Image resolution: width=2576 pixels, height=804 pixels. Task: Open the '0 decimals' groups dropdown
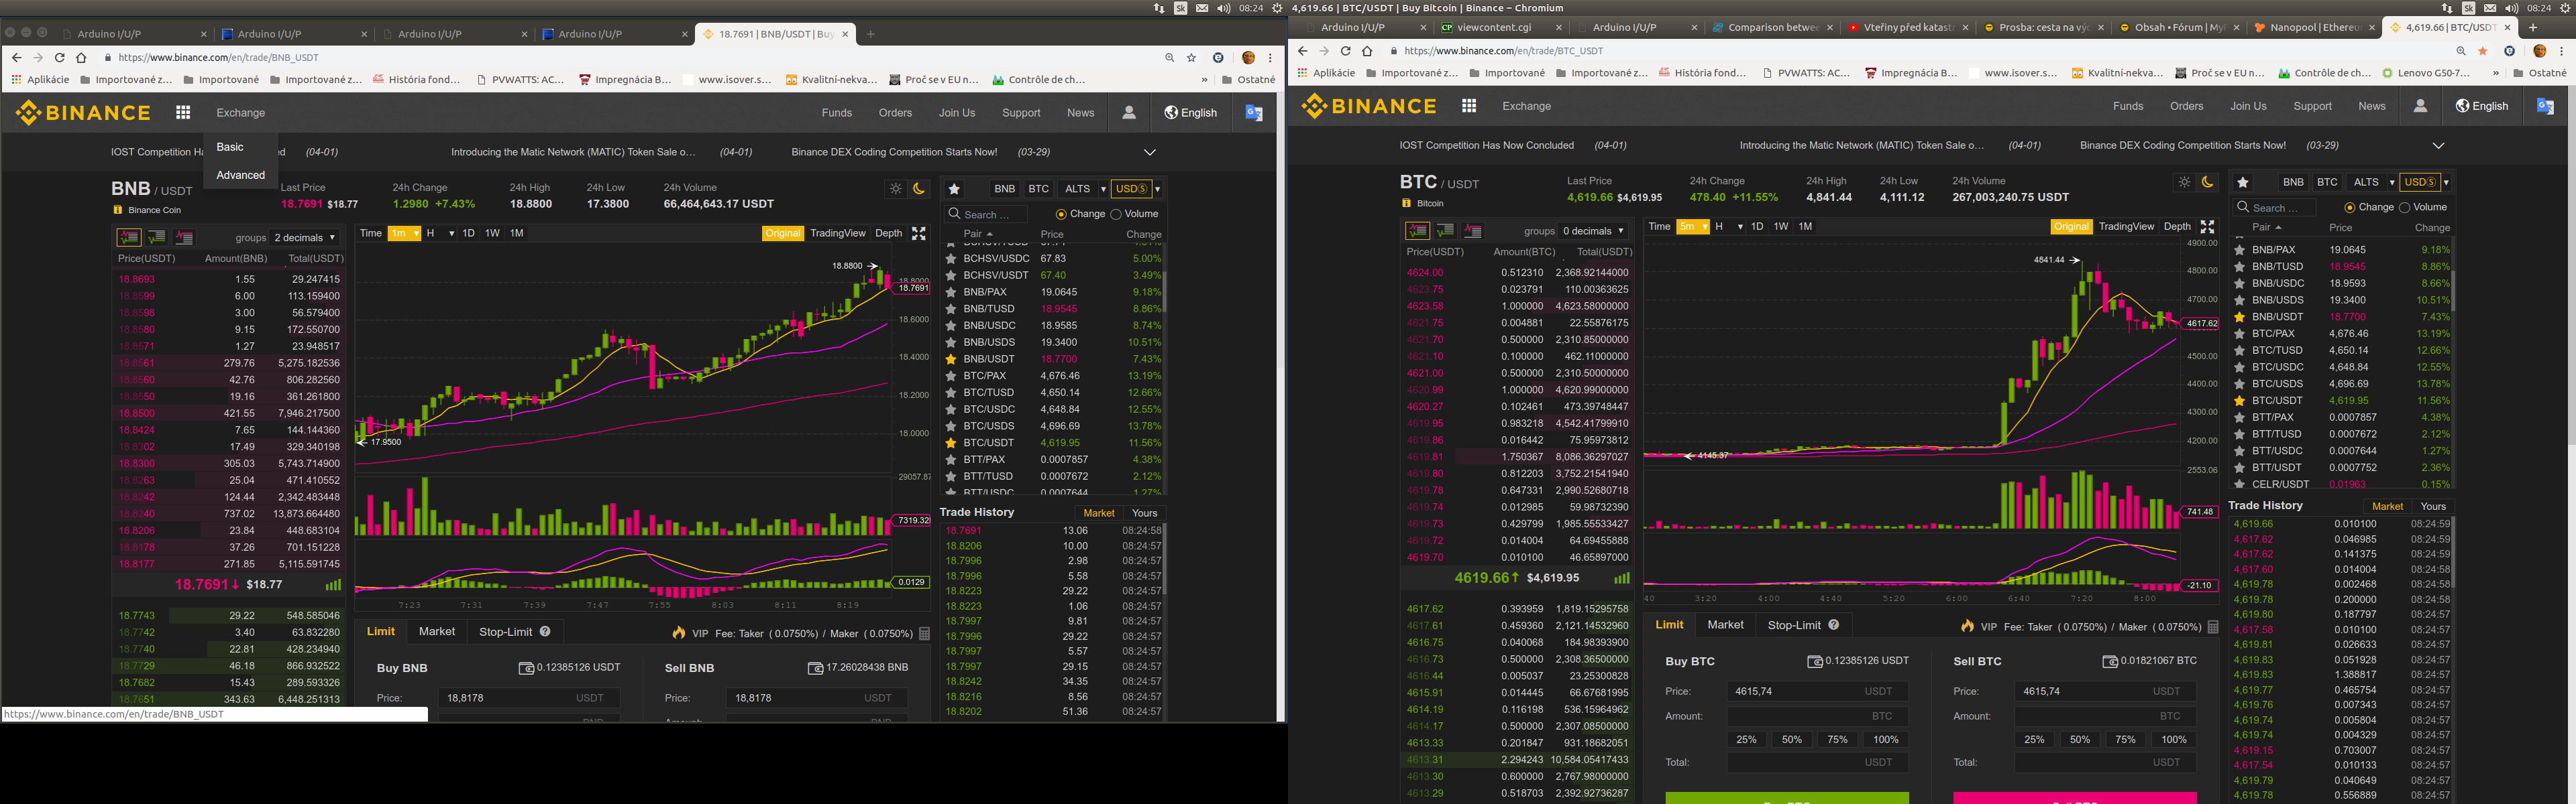1593,230
